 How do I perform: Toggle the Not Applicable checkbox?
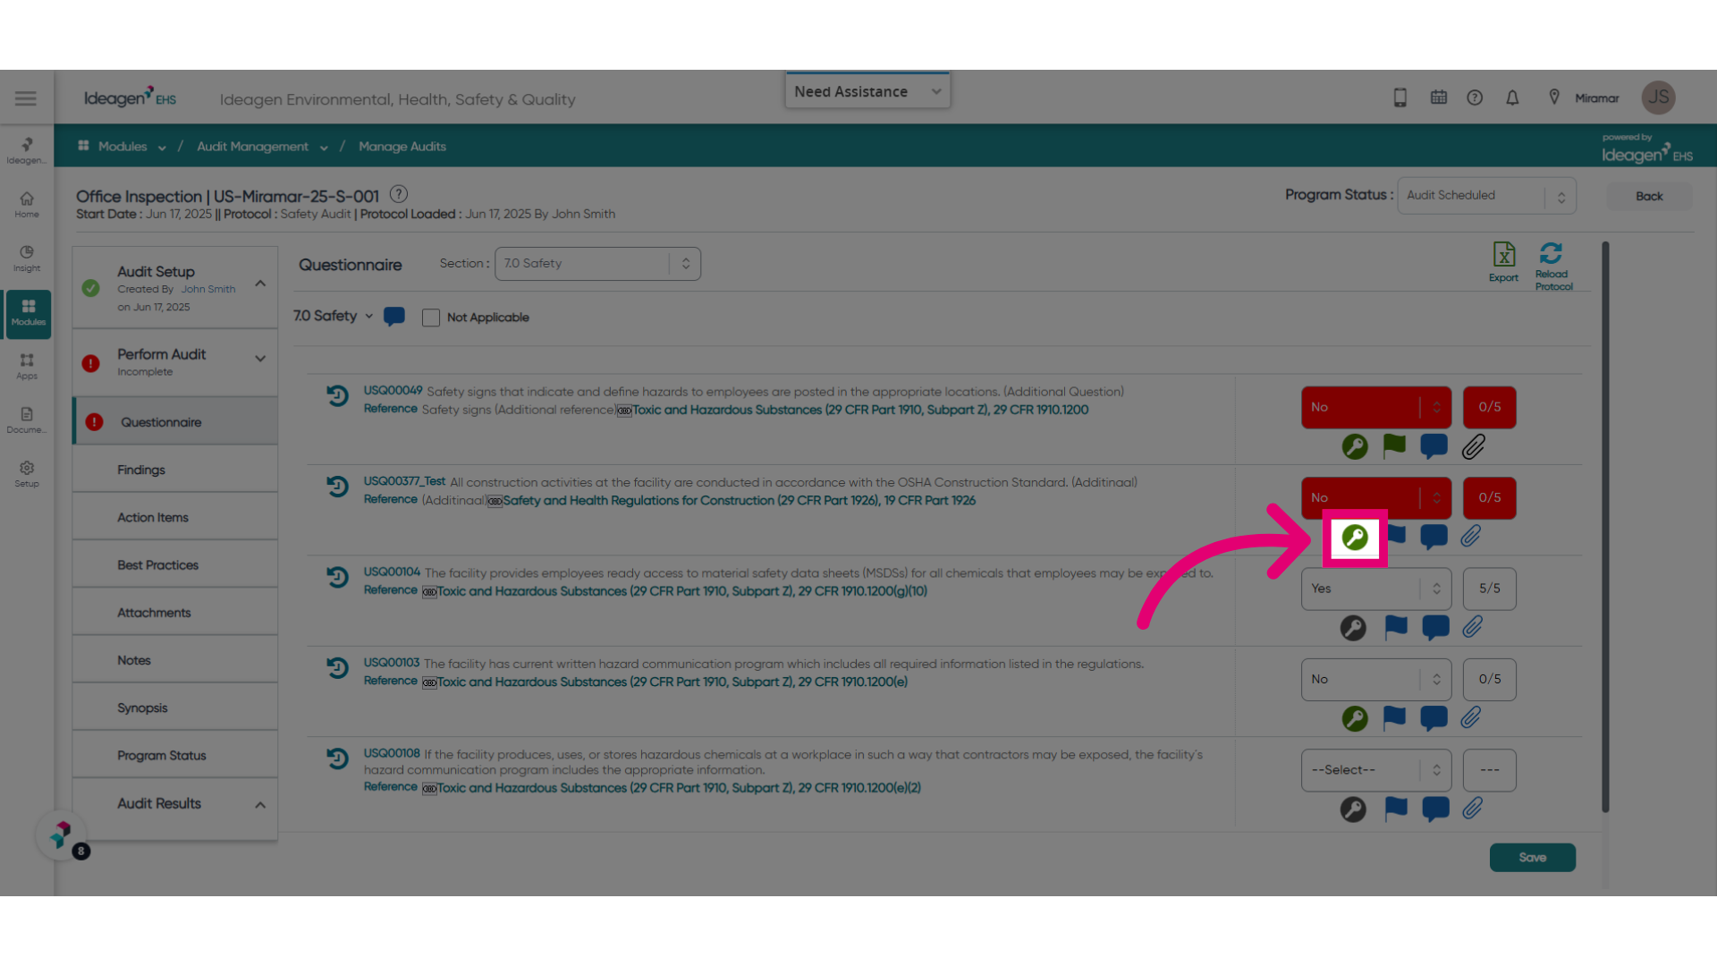pyautogui.click(x=431, y=318)
